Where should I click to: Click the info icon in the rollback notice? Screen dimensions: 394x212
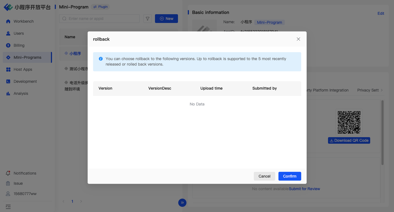101,59
